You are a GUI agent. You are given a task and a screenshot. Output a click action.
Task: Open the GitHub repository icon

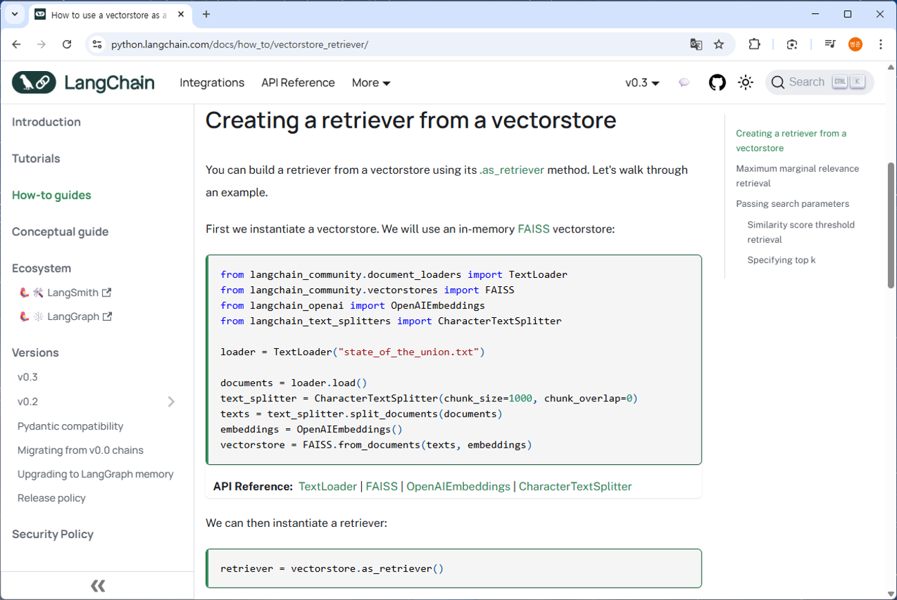pos(717,83)
